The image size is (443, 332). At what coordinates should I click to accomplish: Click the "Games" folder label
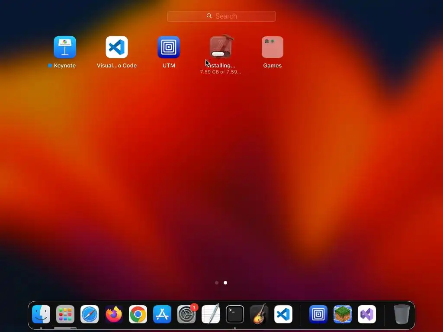(273, 66)
